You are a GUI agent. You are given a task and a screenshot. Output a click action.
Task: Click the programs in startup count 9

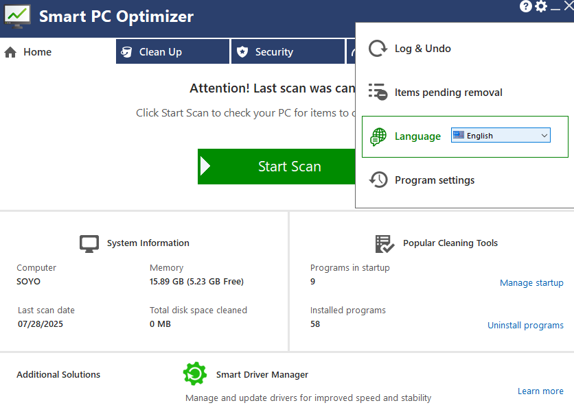point(312,281)
